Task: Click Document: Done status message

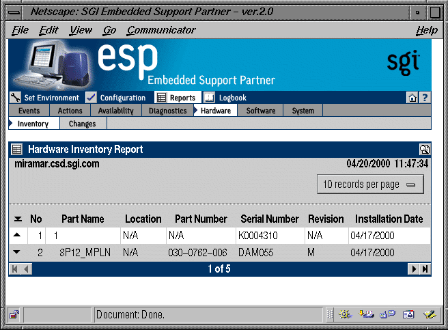Action: click(130, 314)
